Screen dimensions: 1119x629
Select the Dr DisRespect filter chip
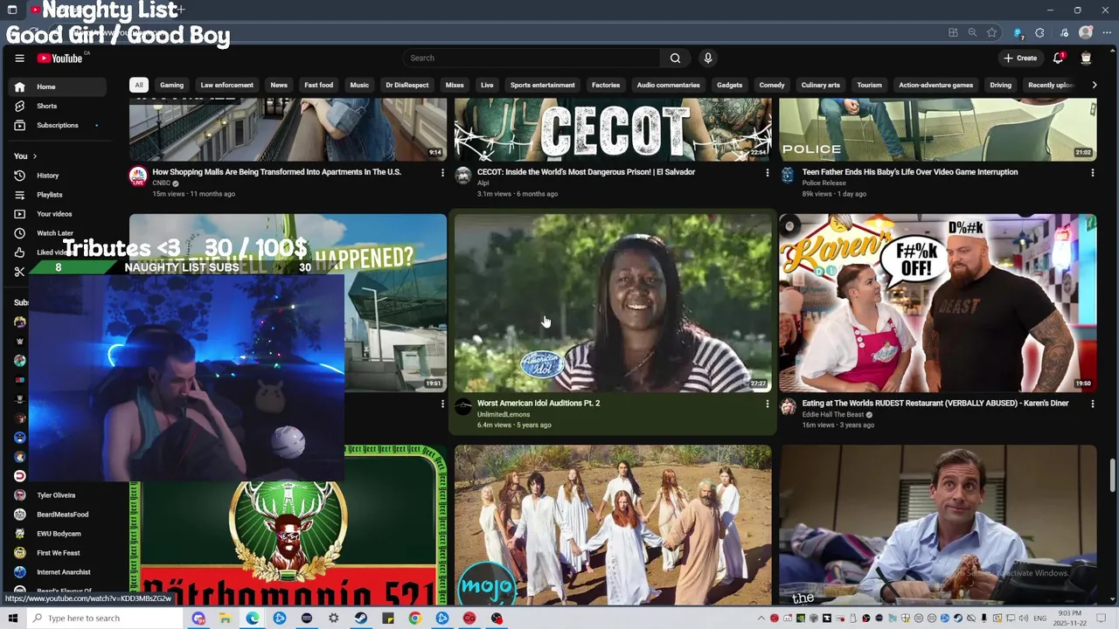407,85
